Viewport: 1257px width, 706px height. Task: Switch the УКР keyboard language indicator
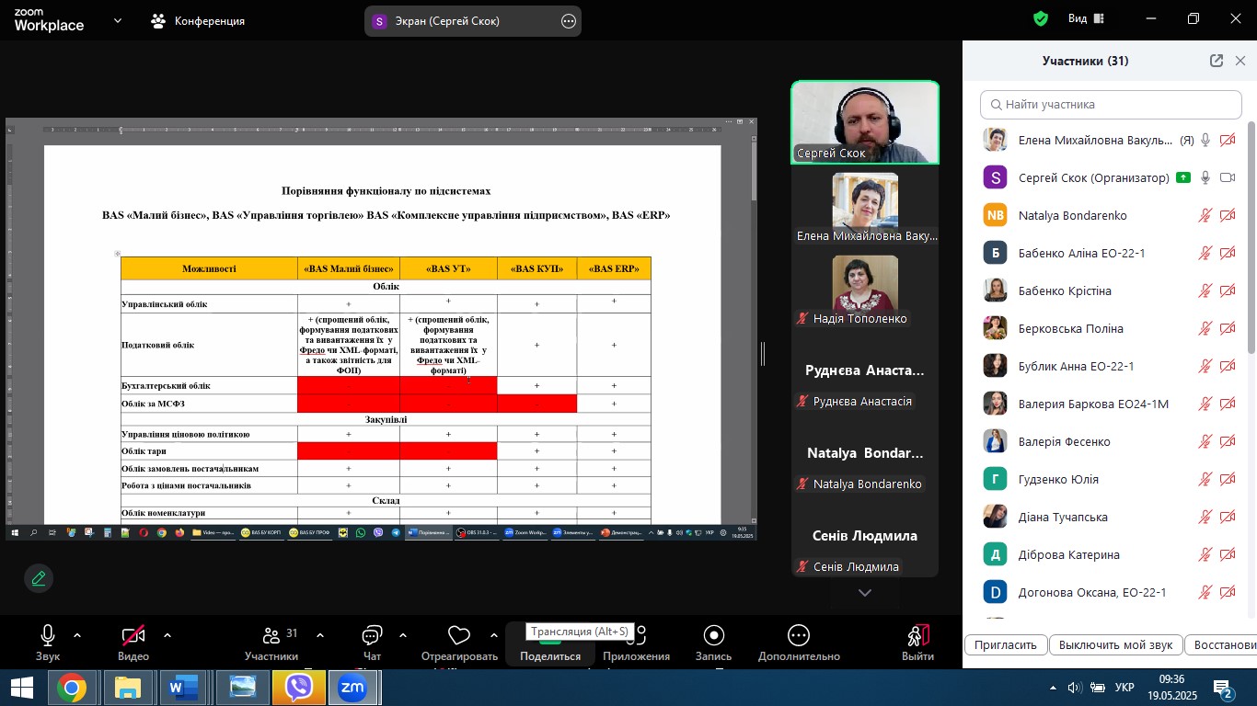point(1124,688)
